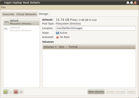The height and width of the screenshot is (98, 139).
Task: Open the File menu
Action: tap(3, 7)
